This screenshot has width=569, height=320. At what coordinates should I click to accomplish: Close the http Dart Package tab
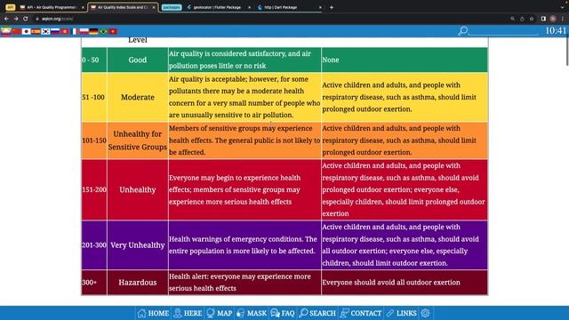[320, 7]
